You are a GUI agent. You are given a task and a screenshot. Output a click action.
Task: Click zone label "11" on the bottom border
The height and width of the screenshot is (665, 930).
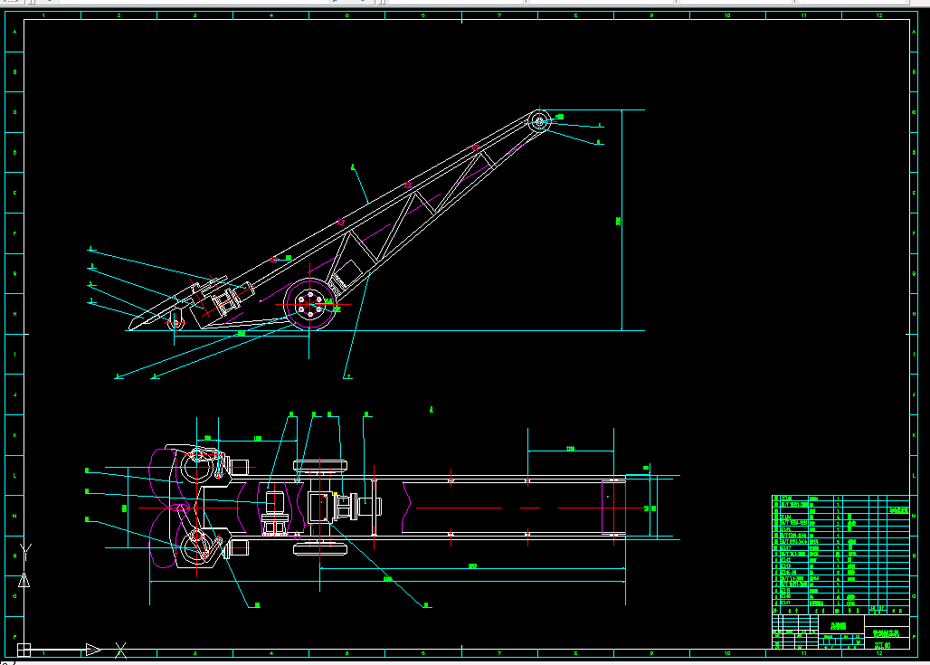pyautogui.click(x=803, y=653)
